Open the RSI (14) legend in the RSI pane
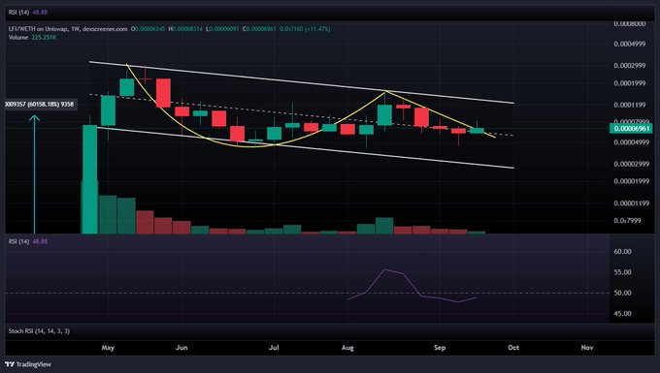Screen dimensions: 660x373 pos(19,241)
